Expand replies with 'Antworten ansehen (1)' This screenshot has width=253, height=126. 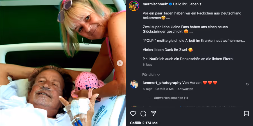[x=171, y=98]
